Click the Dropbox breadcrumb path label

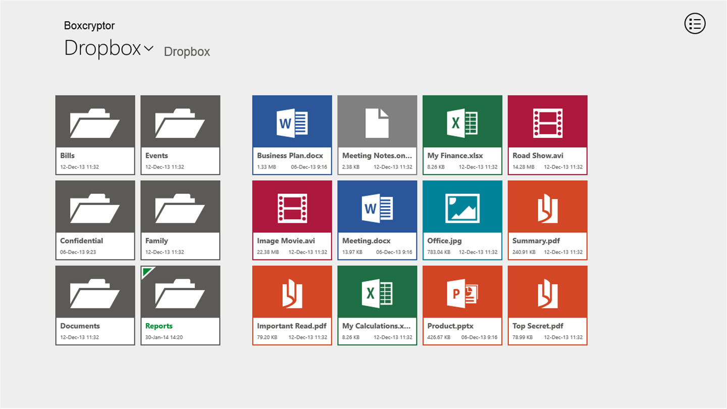click(x=187, y=52)
